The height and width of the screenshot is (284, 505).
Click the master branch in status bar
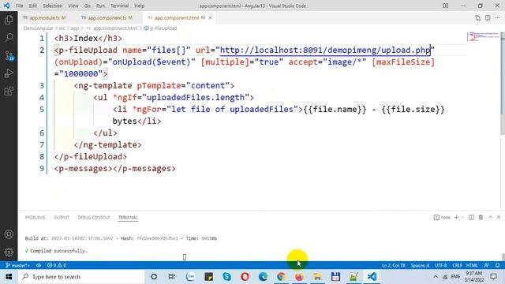(17, 265)
